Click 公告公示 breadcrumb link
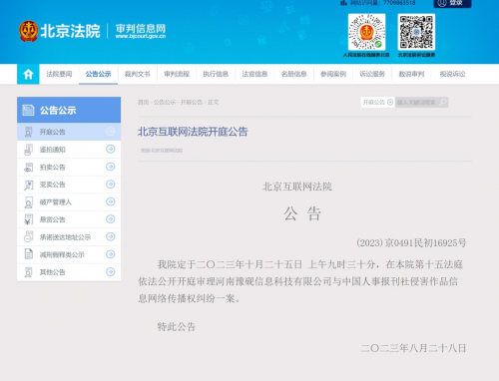This screenshot has height=381, width=499. coord(165,102)
